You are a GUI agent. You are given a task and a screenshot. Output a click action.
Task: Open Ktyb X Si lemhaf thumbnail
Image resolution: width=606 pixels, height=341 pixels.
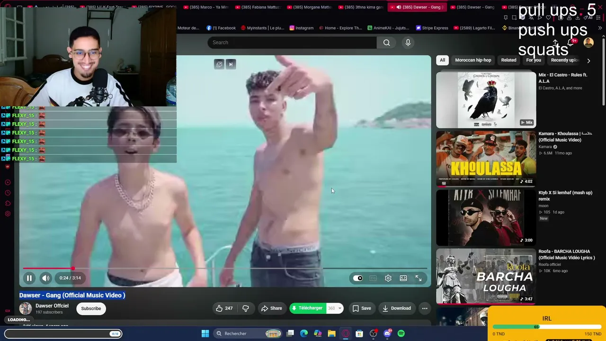[486, 217]
